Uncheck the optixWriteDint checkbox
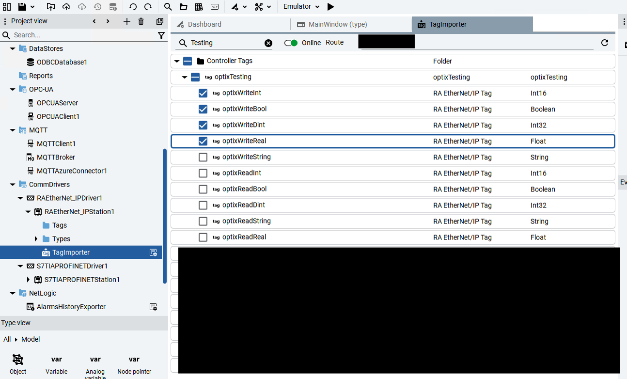The image size is (627, 379). coord(203,125)
